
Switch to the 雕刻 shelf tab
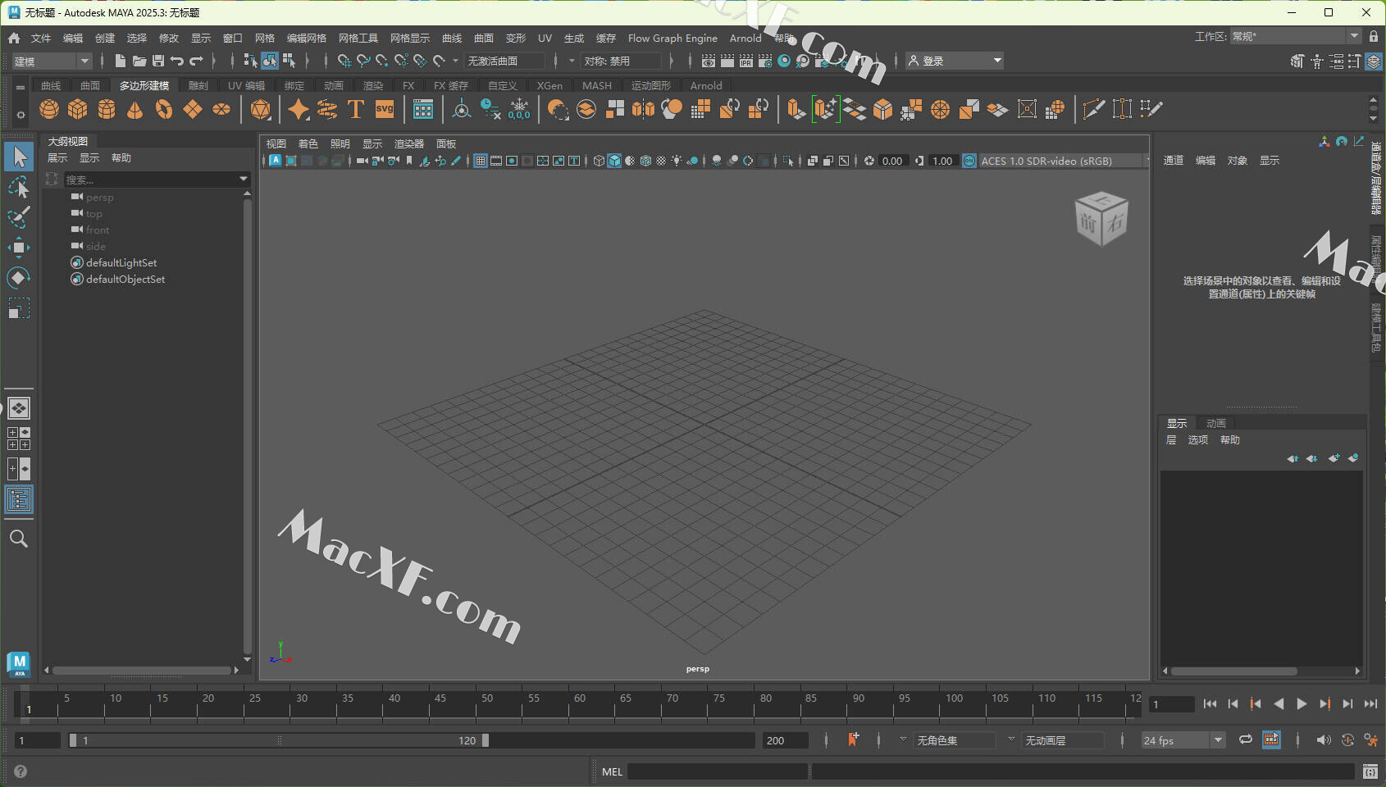click(x=198, y=85)
